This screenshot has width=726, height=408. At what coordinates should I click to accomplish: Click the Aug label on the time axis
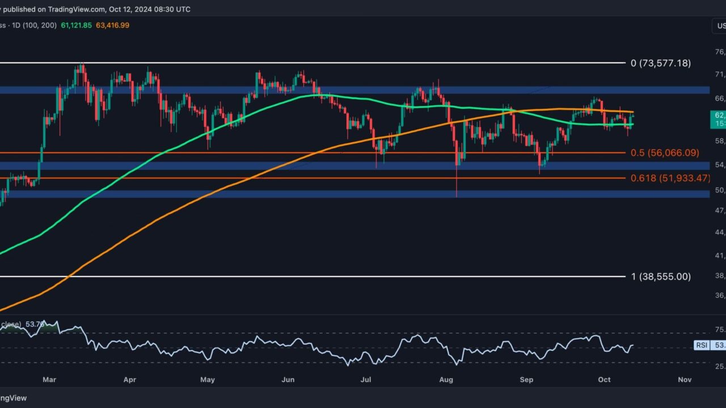[446, 380]
